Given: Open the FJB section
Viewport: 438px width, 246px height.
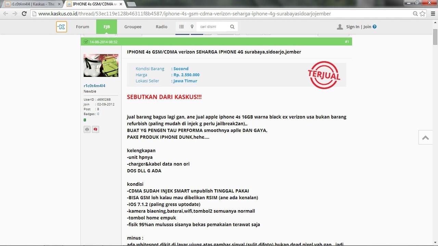Looking at the screenshot, I should pyautogui.click(x=106, y=27).
